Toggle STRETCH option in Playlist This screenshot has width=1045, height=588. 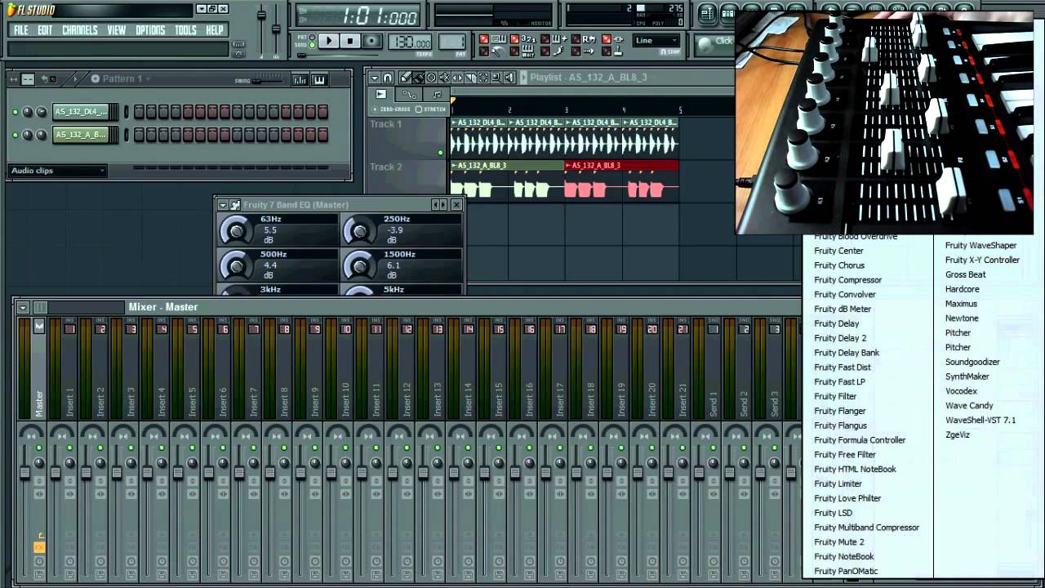[431, 109]
